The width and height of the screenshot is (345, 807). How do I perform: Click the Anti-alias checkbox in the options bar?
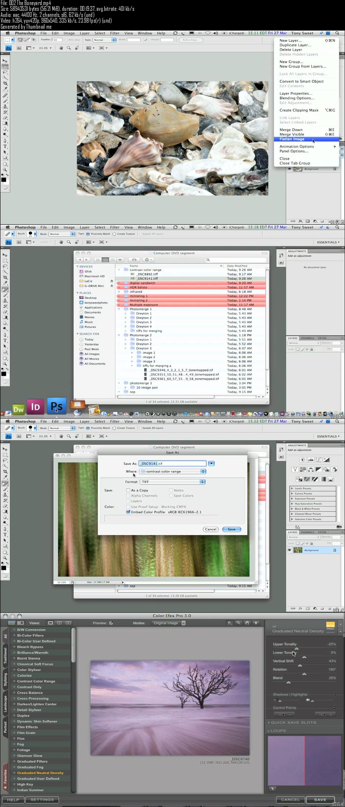(66, 40)
